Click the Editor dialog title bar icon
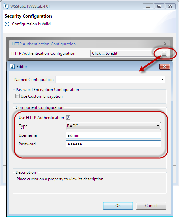The width and height of the screenshot is (179, 217). pos(12,66)
